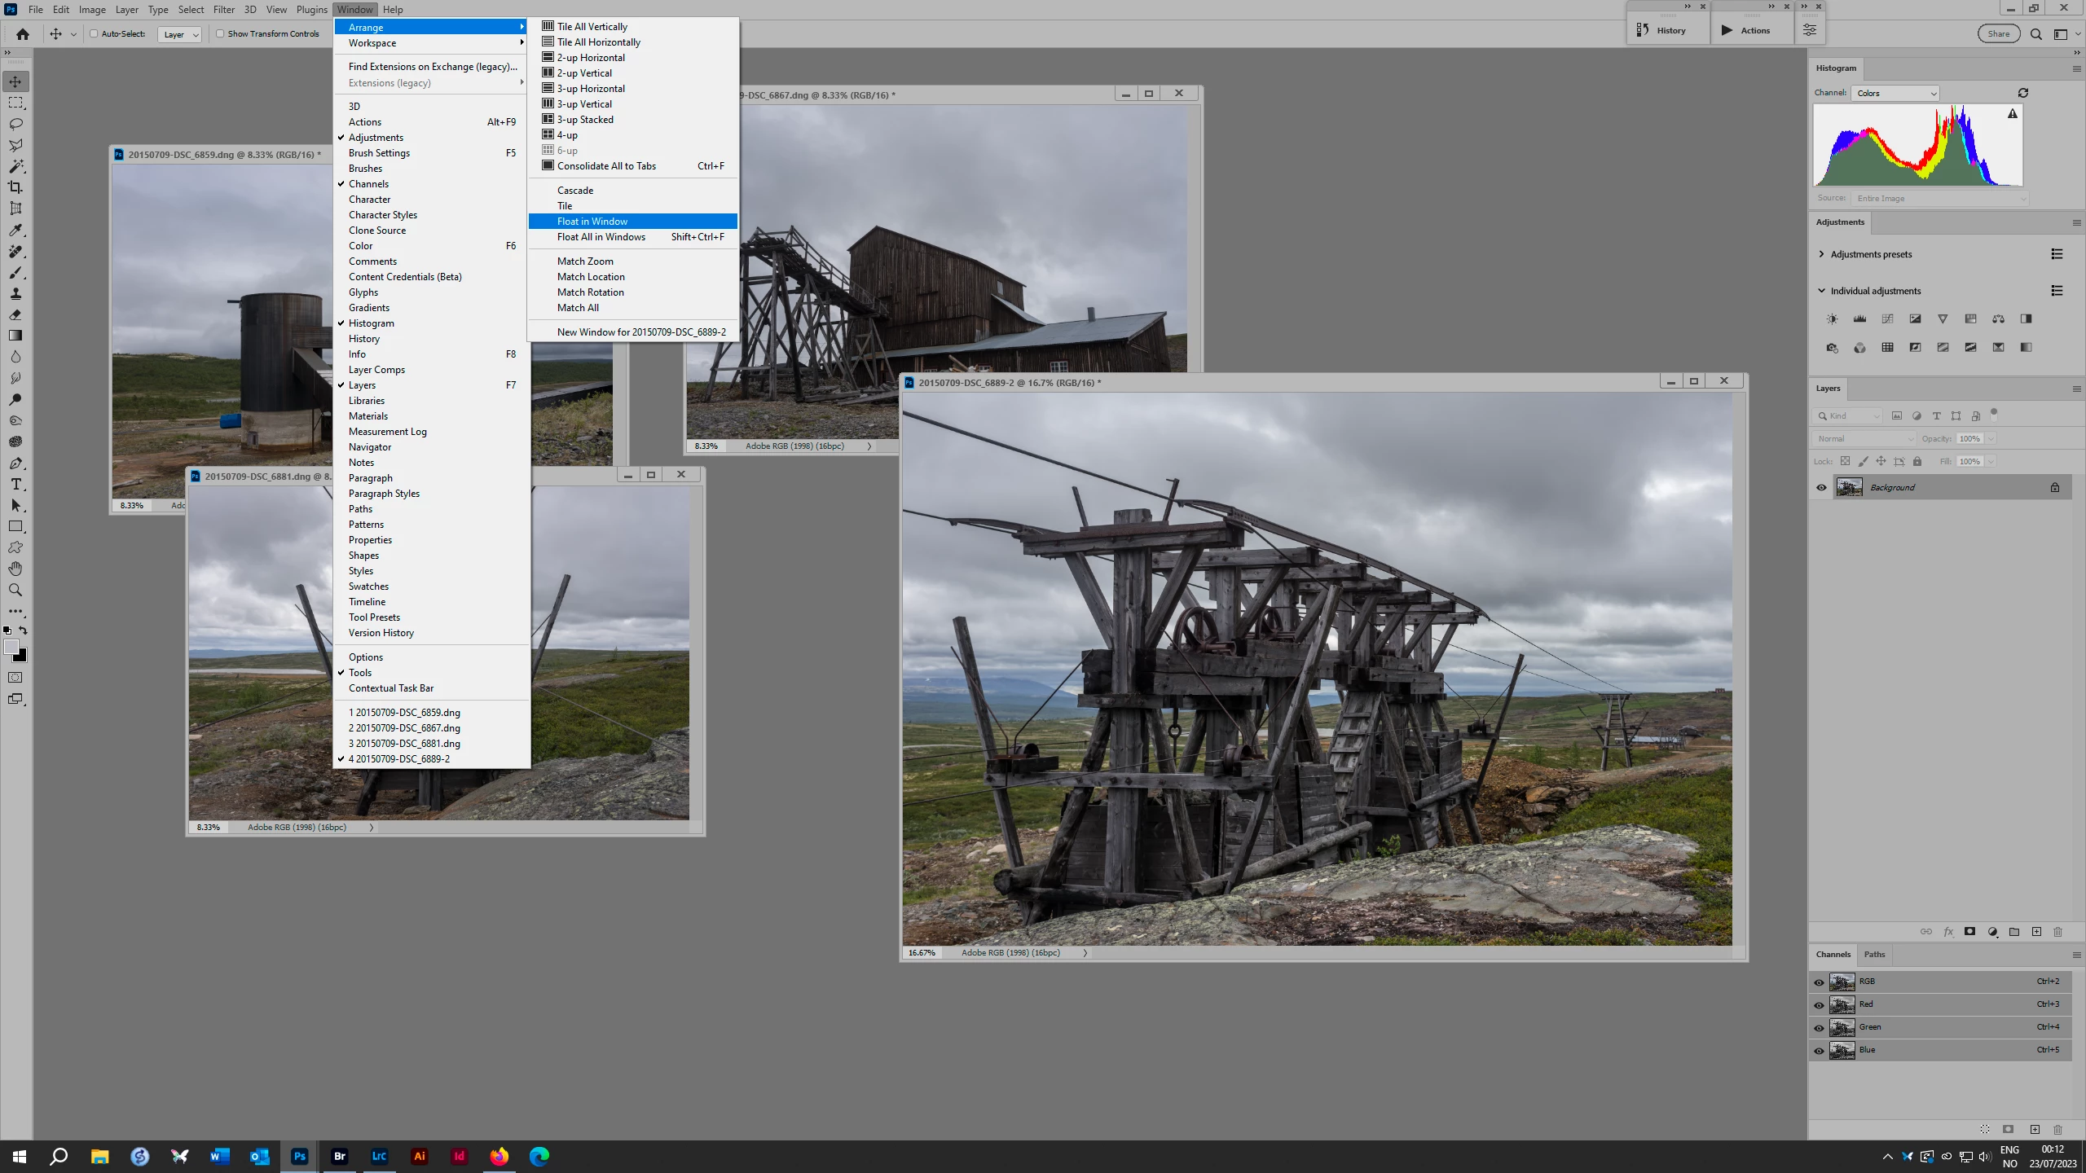Viewport: 2086px width, 1173px height.
Task: Select the Hand tool
Action: [x=15, y=569]
